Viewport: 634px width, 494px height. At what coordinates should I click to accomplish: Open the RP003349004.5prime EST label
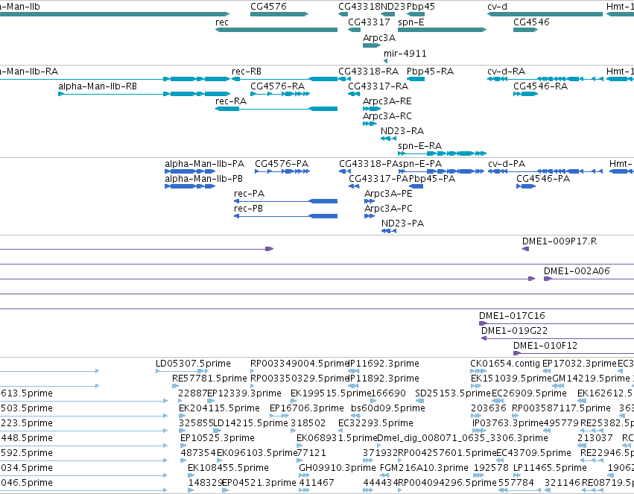click(x=299, y=364)
